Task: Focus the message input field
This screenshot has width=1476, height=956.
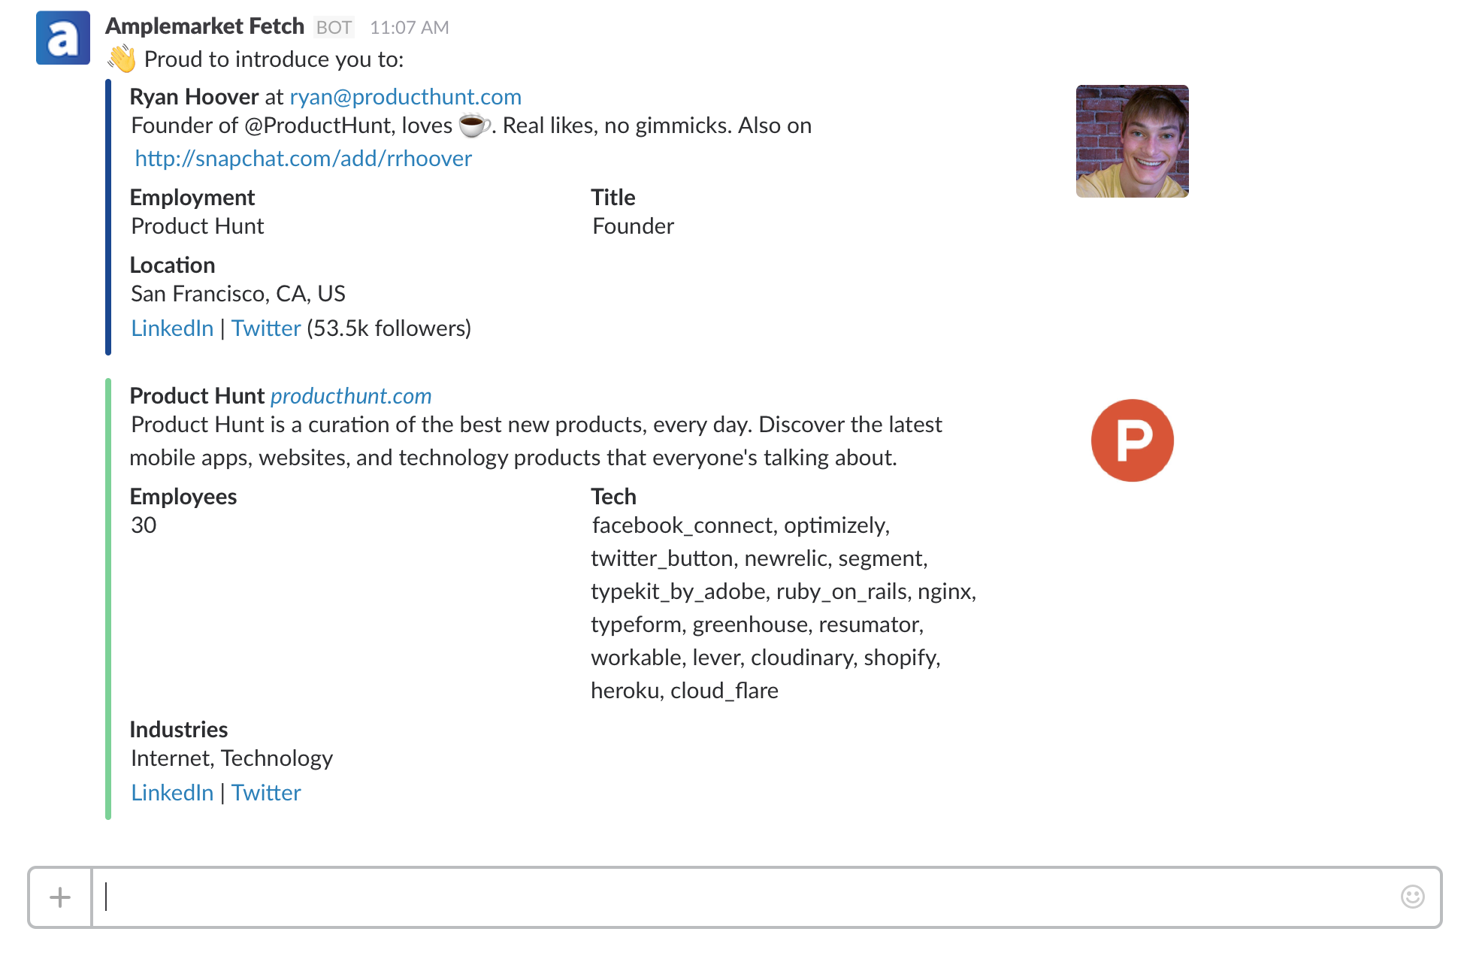Action: tap(744, 897)
